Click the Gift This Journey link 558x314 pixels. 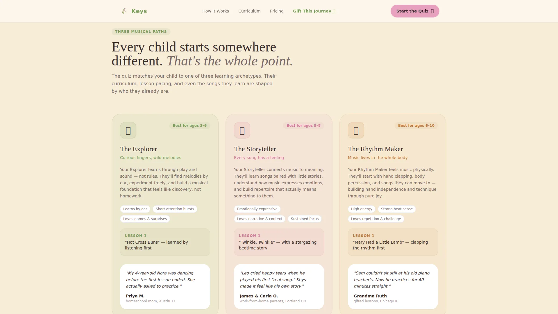tap(314, 11)
